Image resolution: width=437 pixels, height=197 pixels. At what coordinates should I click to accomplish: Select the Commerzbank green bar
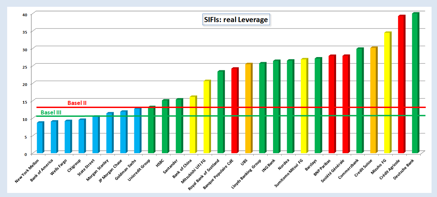(360, 101)
